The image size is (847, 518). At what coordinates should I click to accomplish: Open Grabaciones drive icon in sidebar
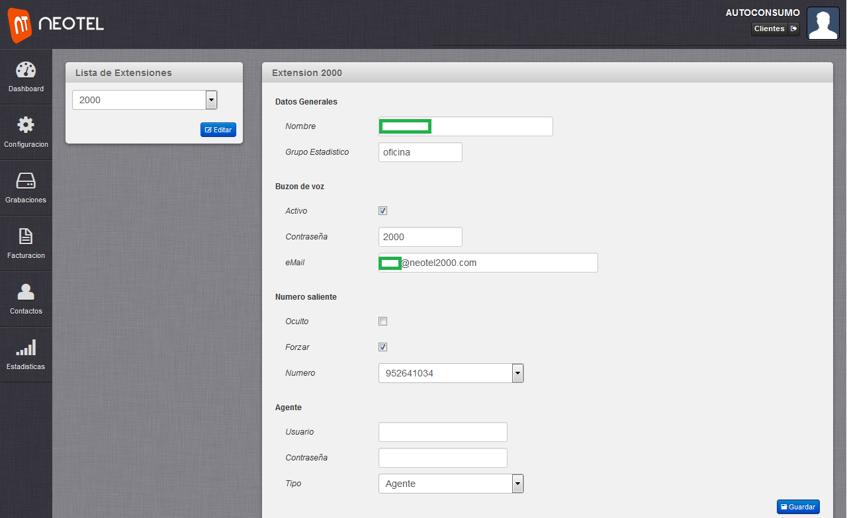pos(26,181)
